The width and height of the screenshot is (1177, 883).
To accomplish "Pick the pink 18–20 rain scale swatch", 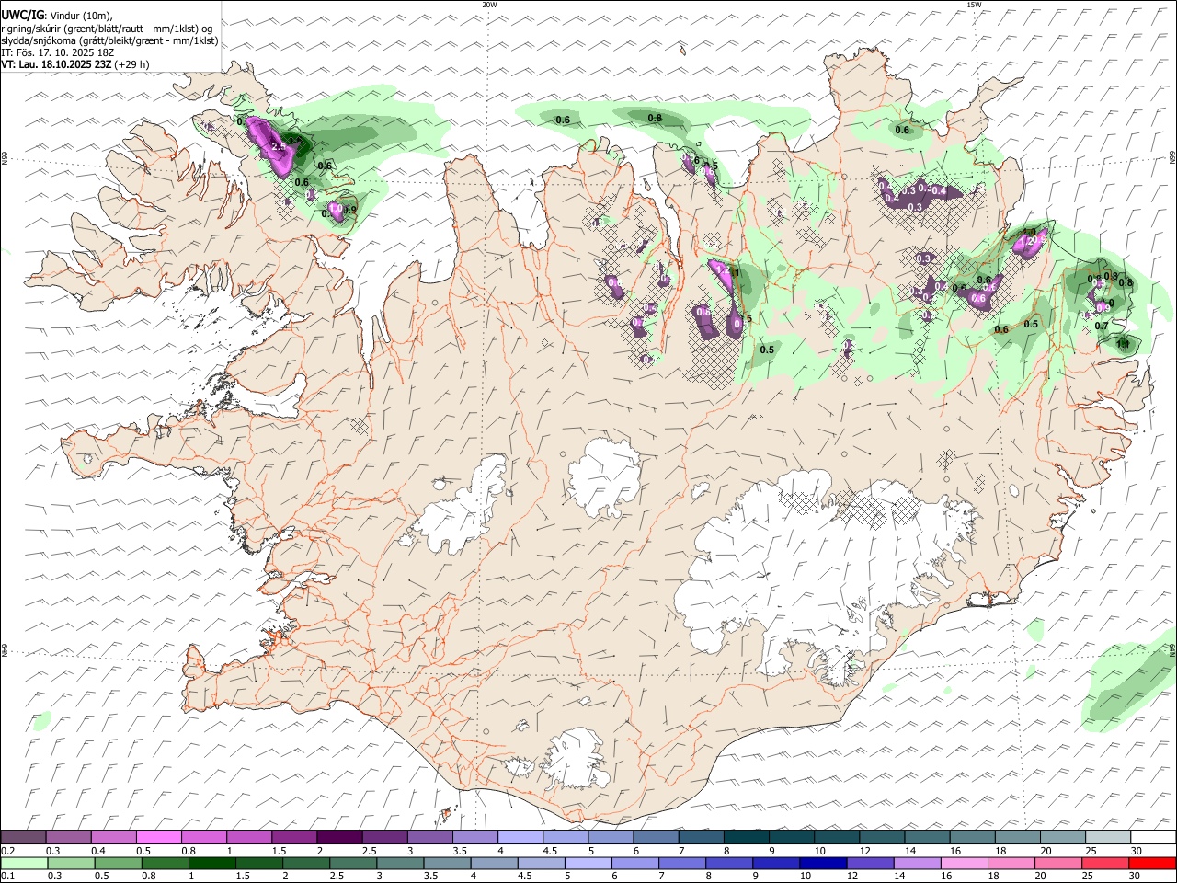I will pos(1011,863).
